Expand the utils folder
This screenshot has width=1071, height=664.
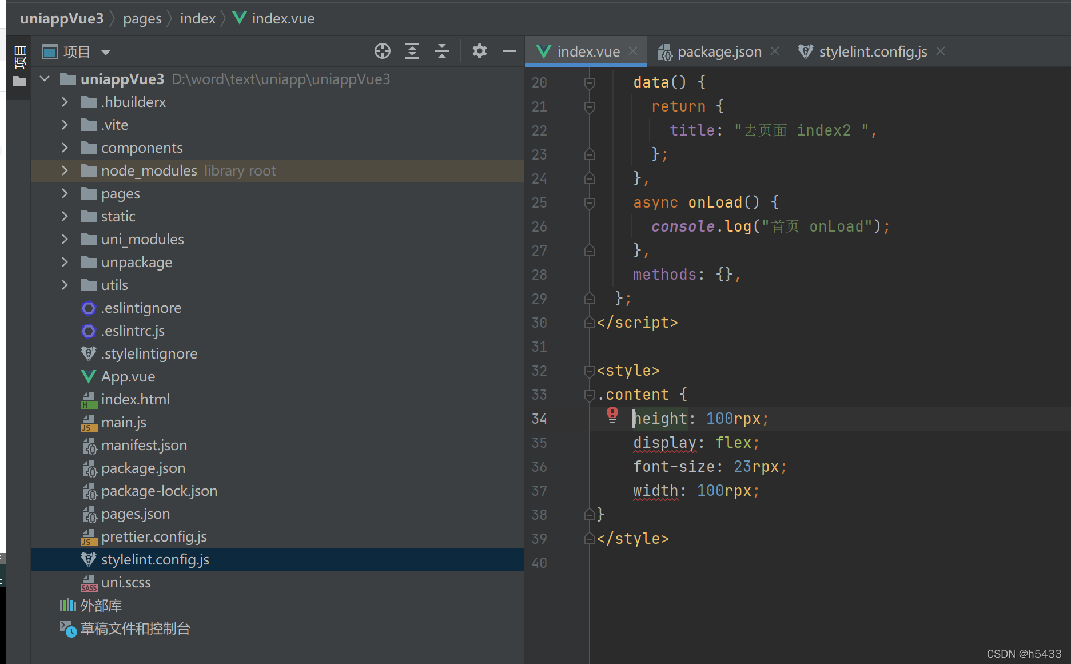tap(65, 285)
